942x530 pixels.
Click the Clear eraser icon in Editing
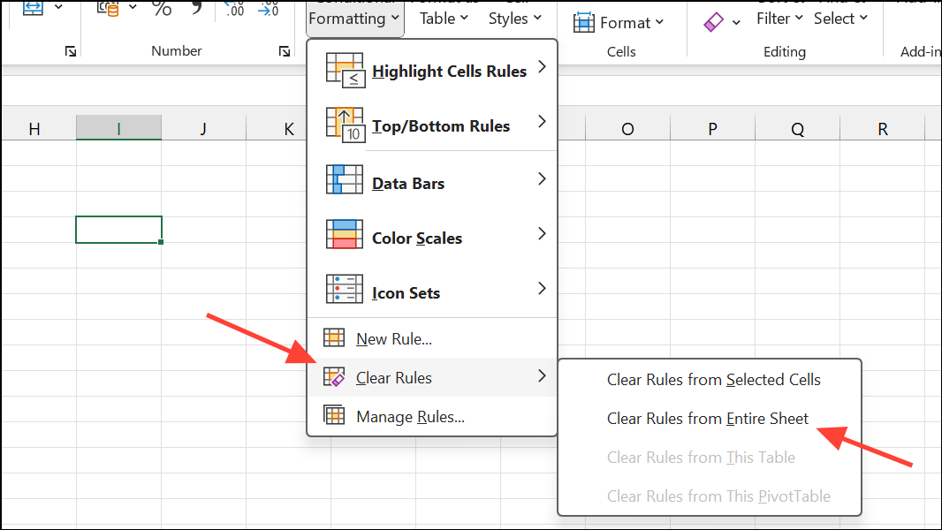(x=714, y=23)
